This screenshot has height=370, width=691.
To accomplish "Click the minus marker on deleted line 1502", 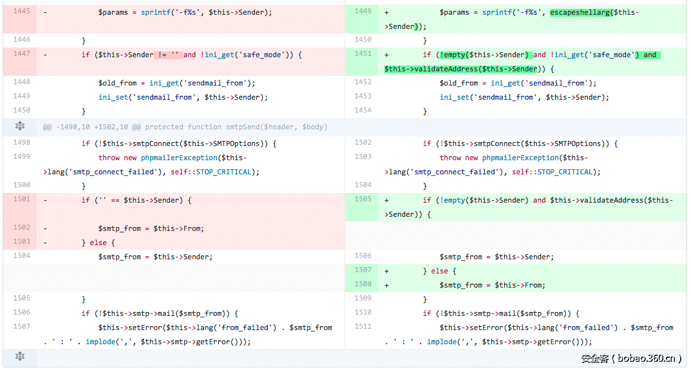I will pyautogui.click(x=45, y=228).
